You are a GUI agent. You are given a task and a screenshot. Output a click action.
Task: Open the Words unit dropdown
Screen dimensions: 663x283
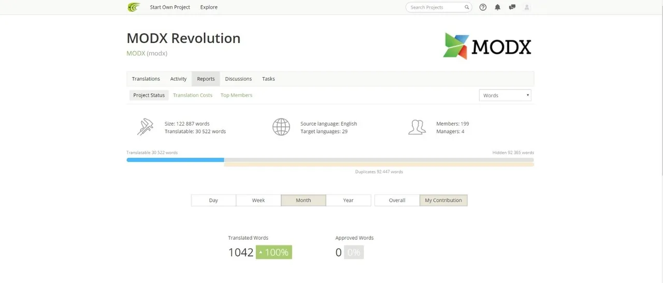(x=505, y=95)
